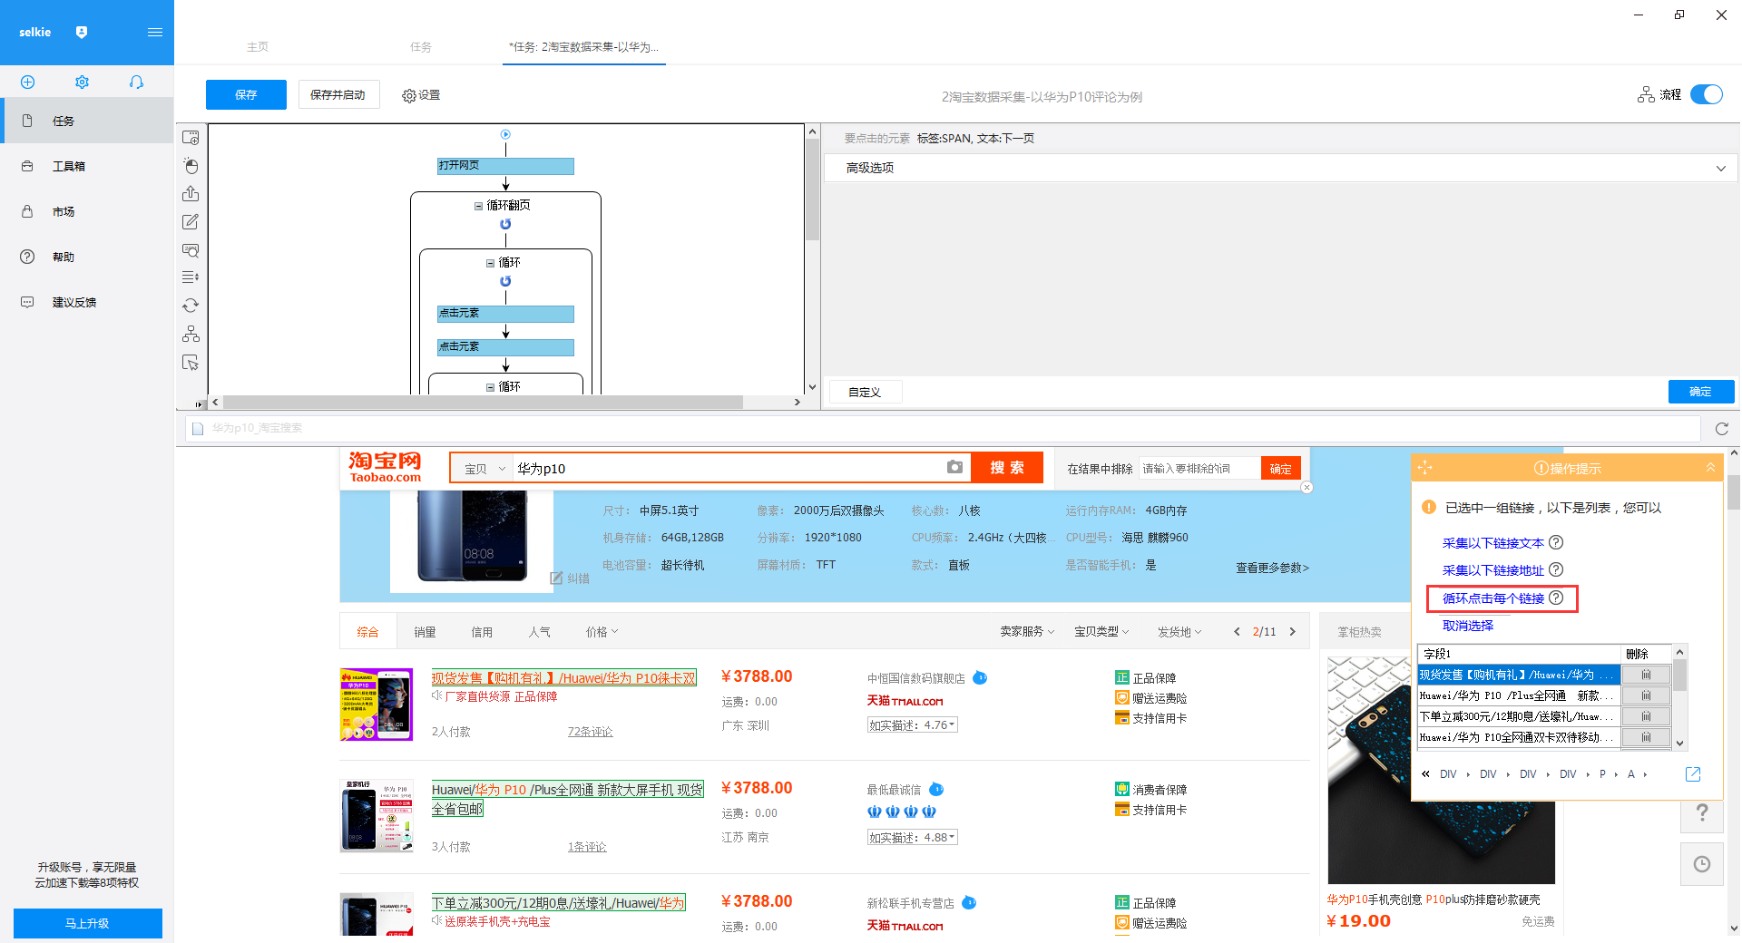Click the external expand icon at tip panel bottom
Screen dimensions: 1742x943
point(1693,773)
